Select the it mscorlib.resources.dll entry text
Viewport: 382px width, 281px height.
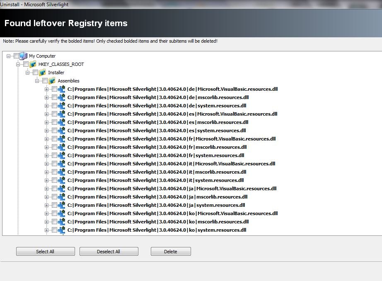pyautogui.click(x=157, y=172)
